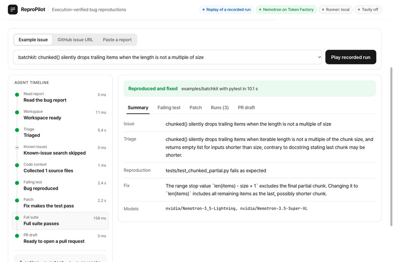The image size is (393, 262).
Task: Click Replay of a recorded run badge
Action: pyautogui.click(x=226, y=10)
